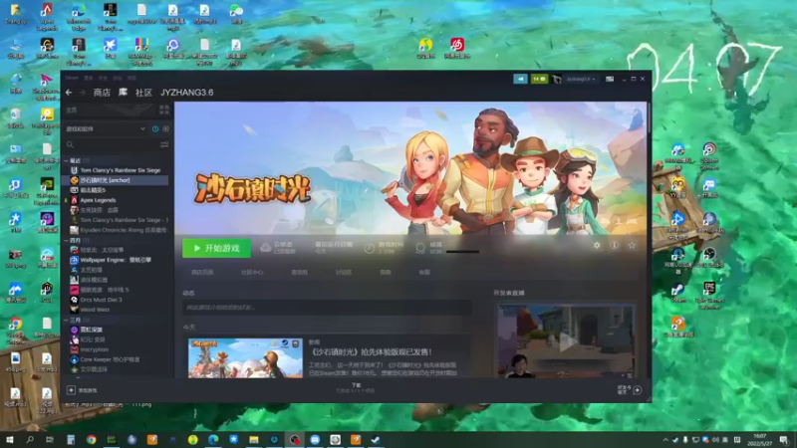Open Steam from the taskbar

pyautogui.click(x=376, y=439)
